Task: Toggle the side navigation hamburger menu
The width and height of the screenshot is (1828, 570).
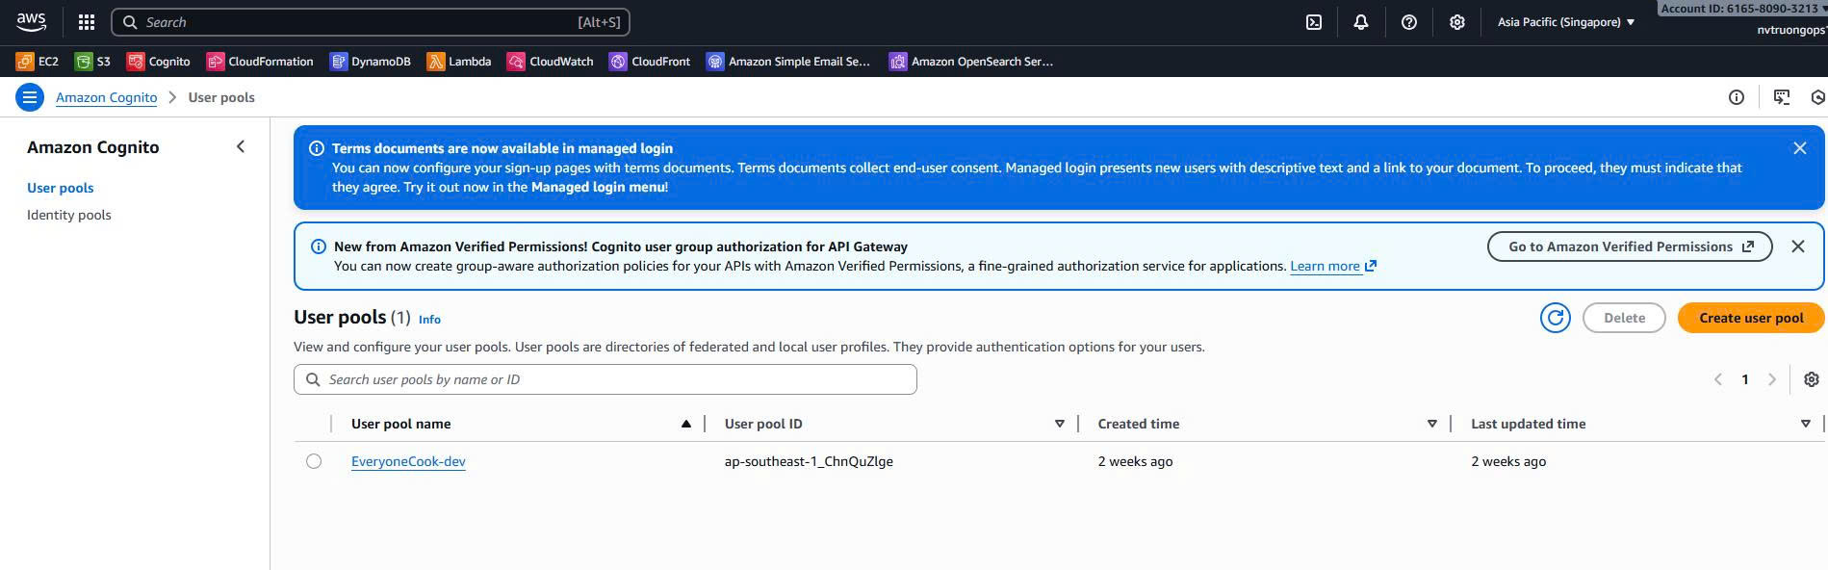Action: (30, 97)
